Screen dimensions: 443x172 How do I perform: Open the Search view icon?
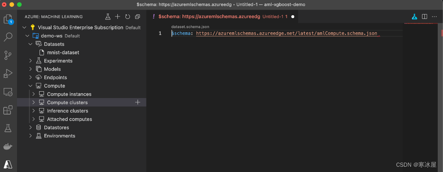[8, 37]
